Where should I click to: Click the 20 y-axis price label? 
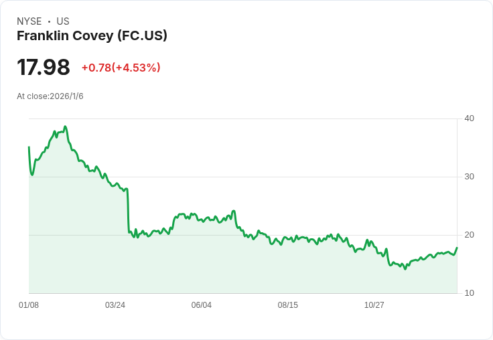(469, 235)
